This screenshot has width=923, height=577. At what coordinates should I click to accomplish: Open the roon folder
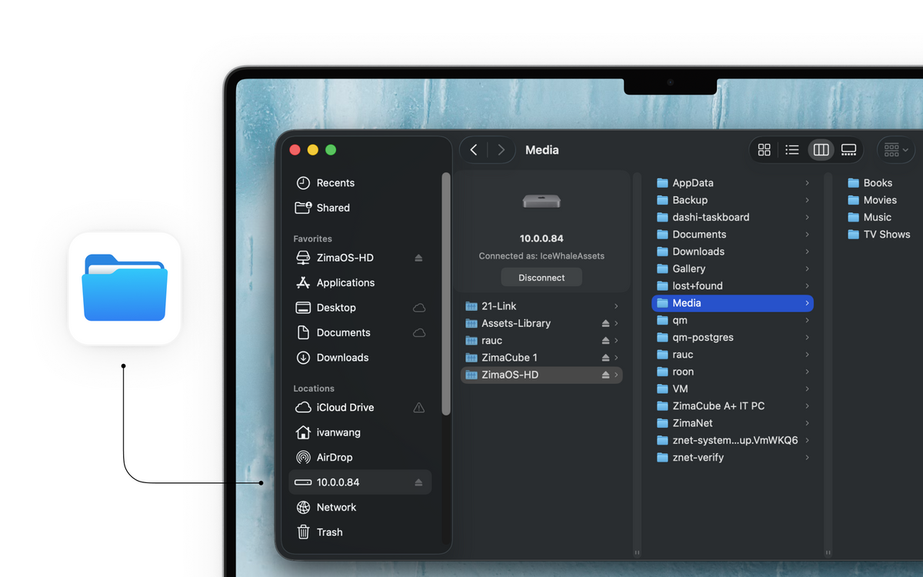point(732,372)
